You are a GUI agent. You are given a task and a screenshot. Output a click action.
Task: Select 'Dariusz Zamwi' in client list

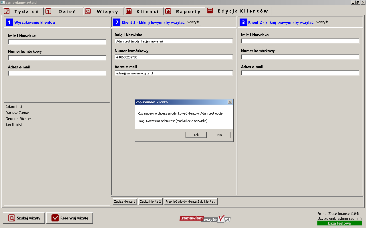[17, 113]
